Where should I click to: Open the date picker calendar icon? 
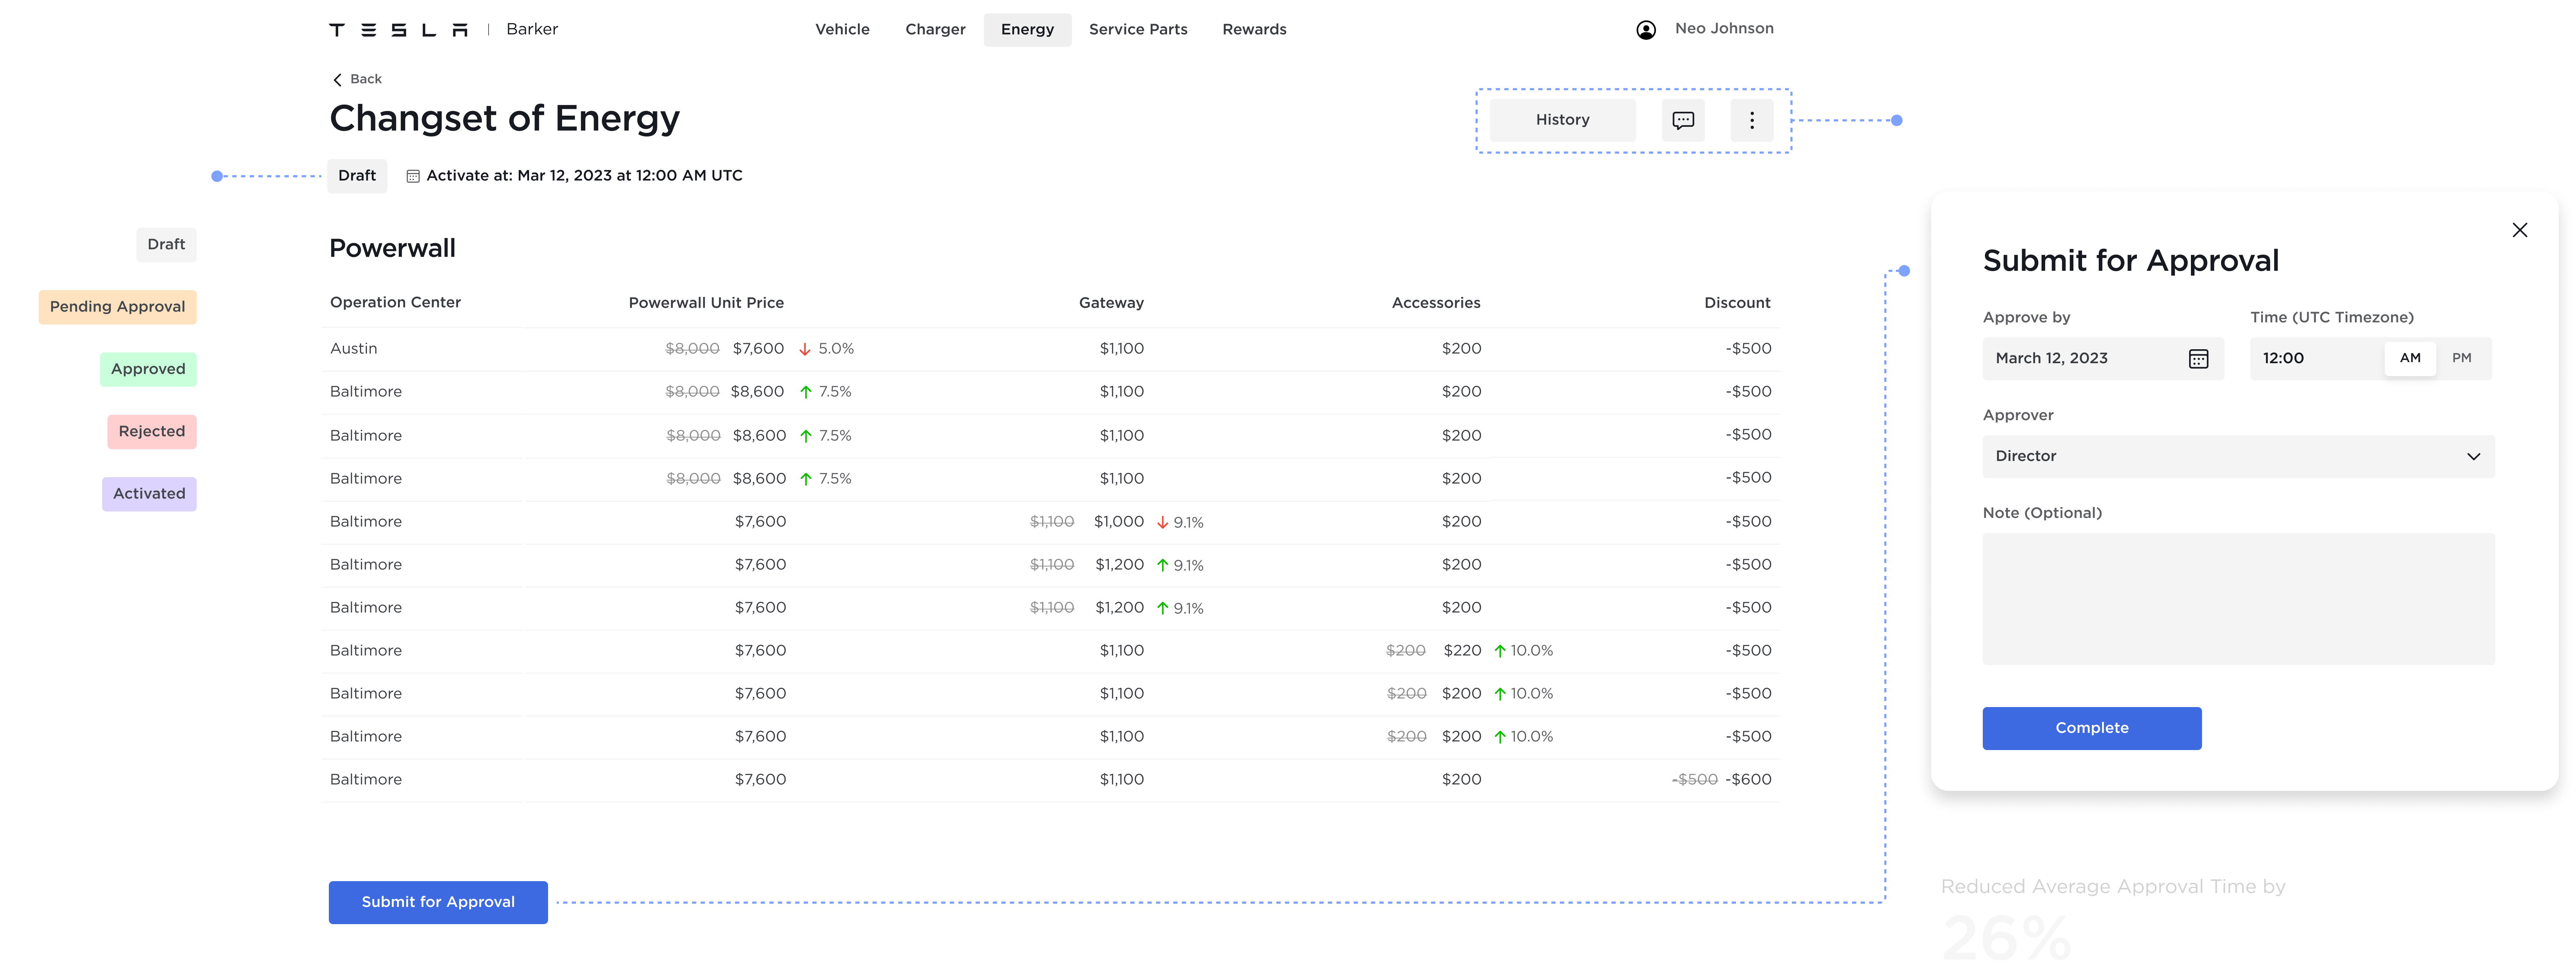[x=2198, y=359]
